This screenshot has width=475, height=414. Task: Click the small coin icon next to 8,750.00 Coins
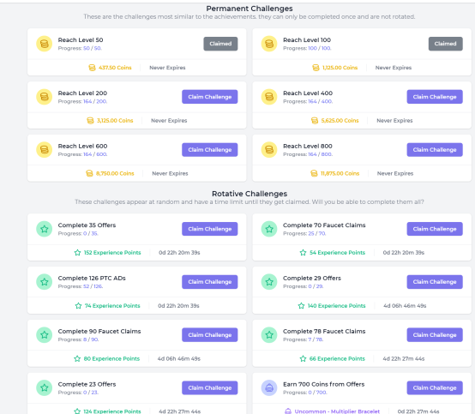click(89, 173)
